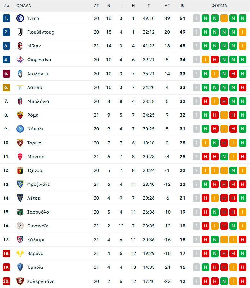Click Ίντερ's orange I draw form badge
Image resolution: width=250 pixels, height=288 pixels.
pyautogui.click(x=224, y=18)
